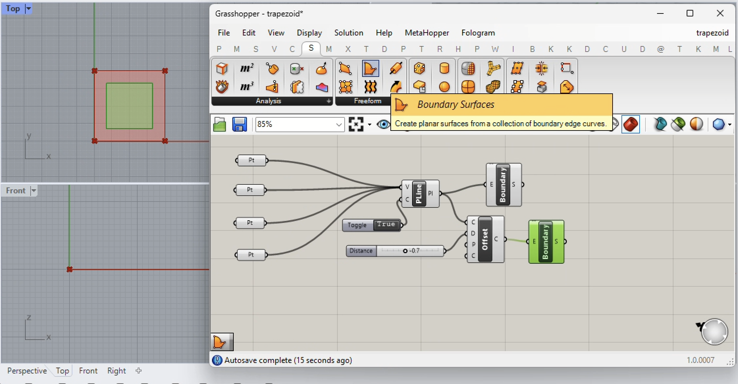Open the 85% zoom level dropdown arrow
This screenshot has width=738, height=384.
(x=339, y=125)
